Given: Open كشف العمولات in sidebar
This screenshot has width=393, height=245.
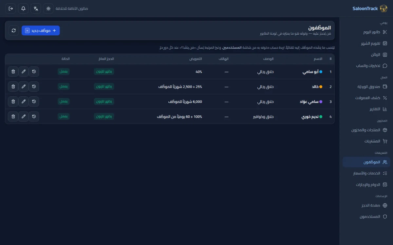Looking at the screenshot, I should tap(366, 98).
